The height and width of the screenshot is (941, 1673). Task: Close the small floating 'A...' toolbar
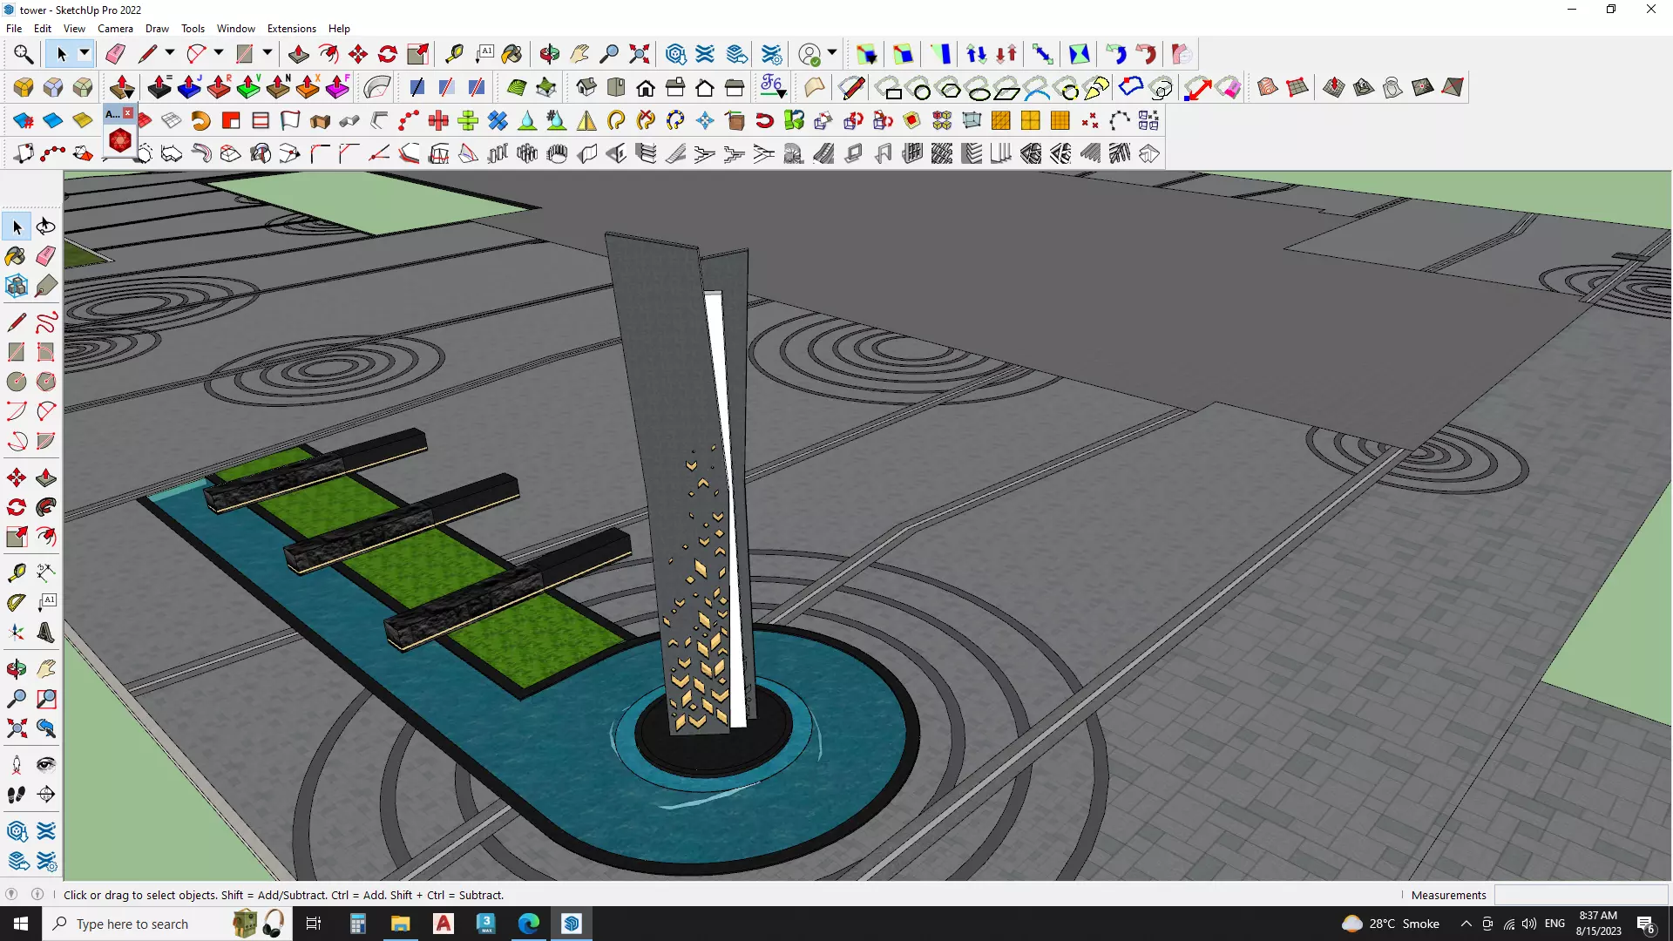click(x=128, y=113)
